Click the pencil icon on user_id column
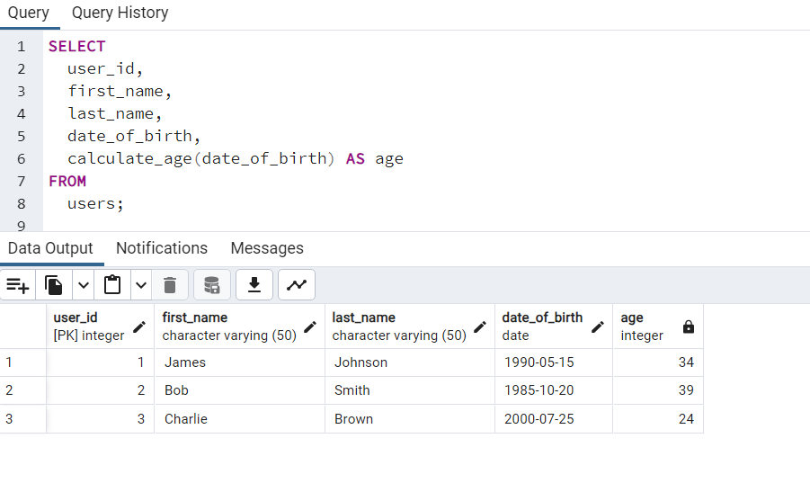This screenshot has width=810, height=483. click(139, 326)
